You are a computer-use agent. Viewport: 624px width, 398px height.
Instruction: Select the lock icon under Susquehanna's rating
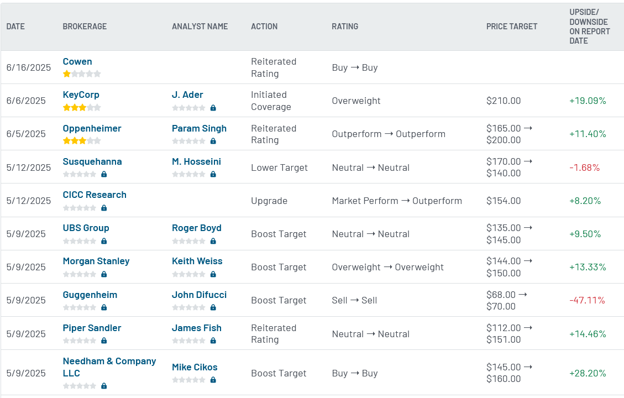[x=103, y=174]
